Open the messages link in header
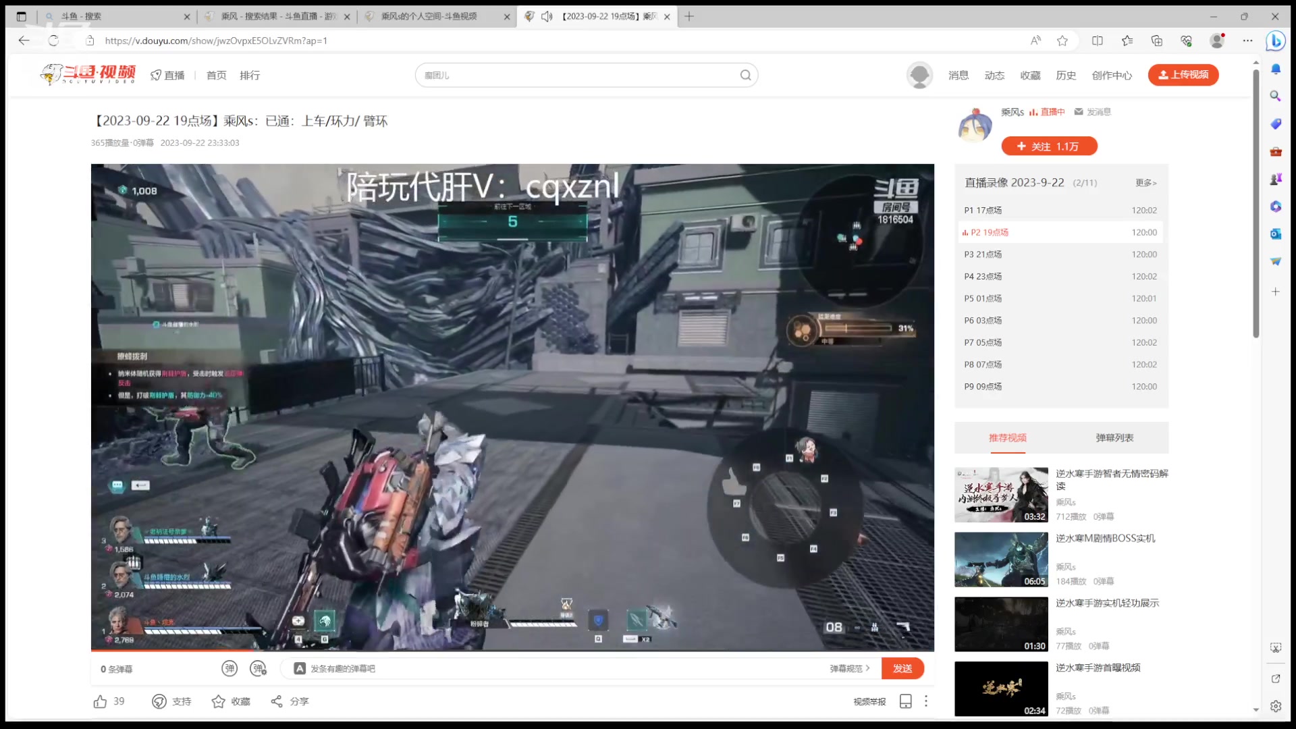Viewport: 1296px width, 729px height. 959,75
